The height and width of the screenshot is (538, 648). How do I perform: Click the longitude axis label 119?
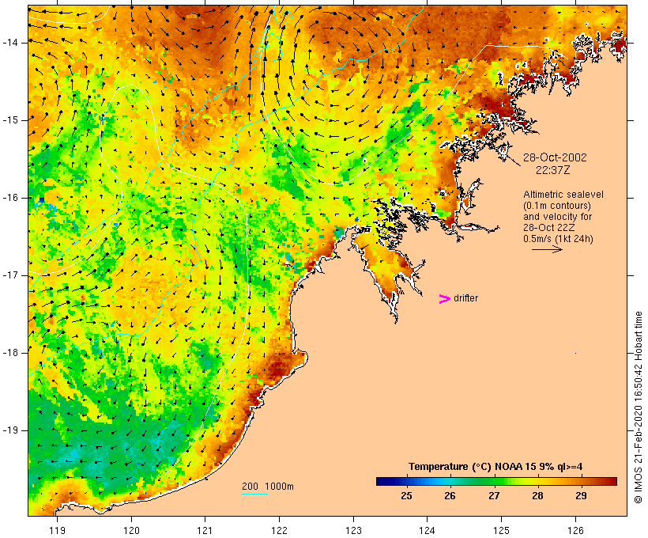point(57,530)
